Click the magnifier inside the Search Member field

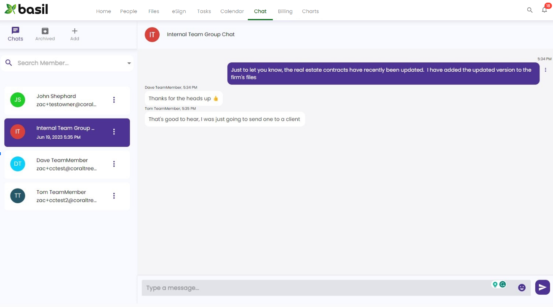[x=8, y=62]
